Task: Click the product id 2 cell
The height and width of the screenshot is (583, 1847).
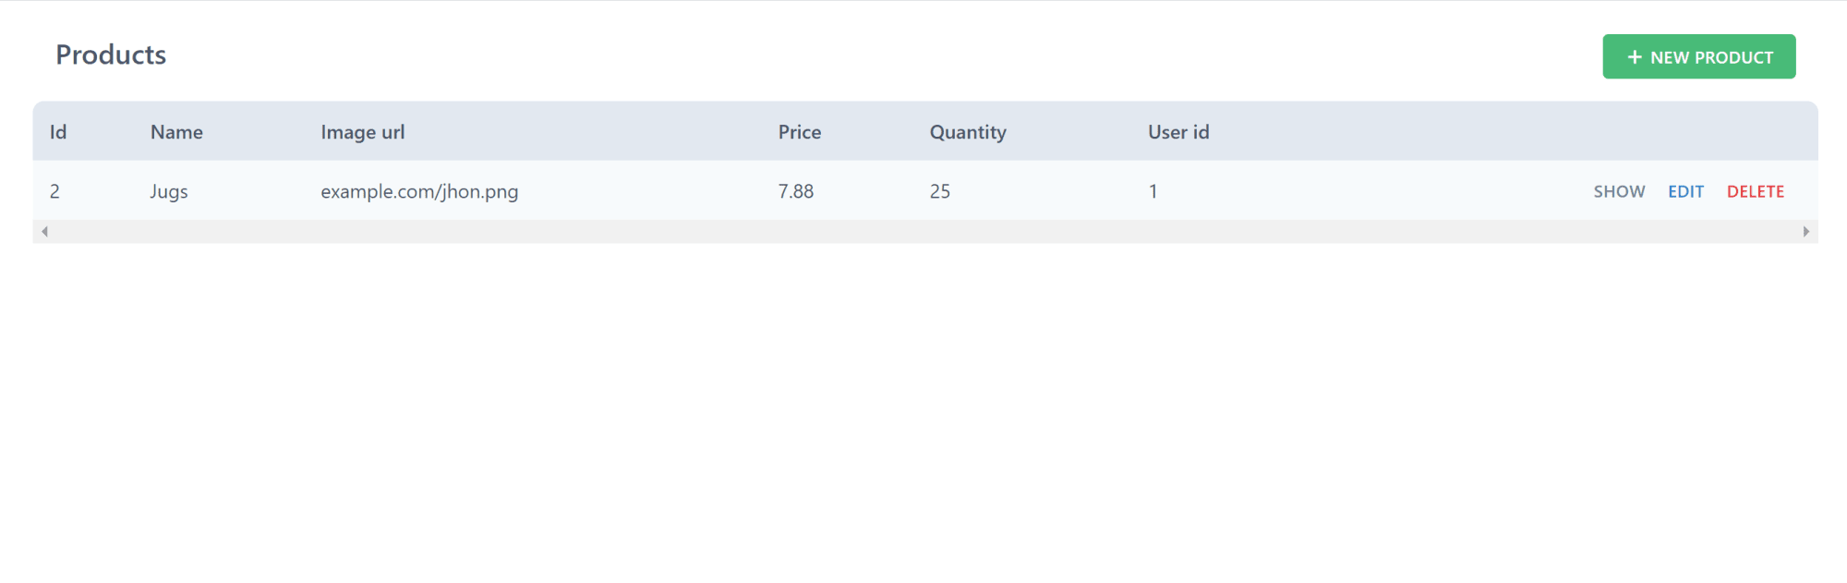Action: click(x=54, y=191)
